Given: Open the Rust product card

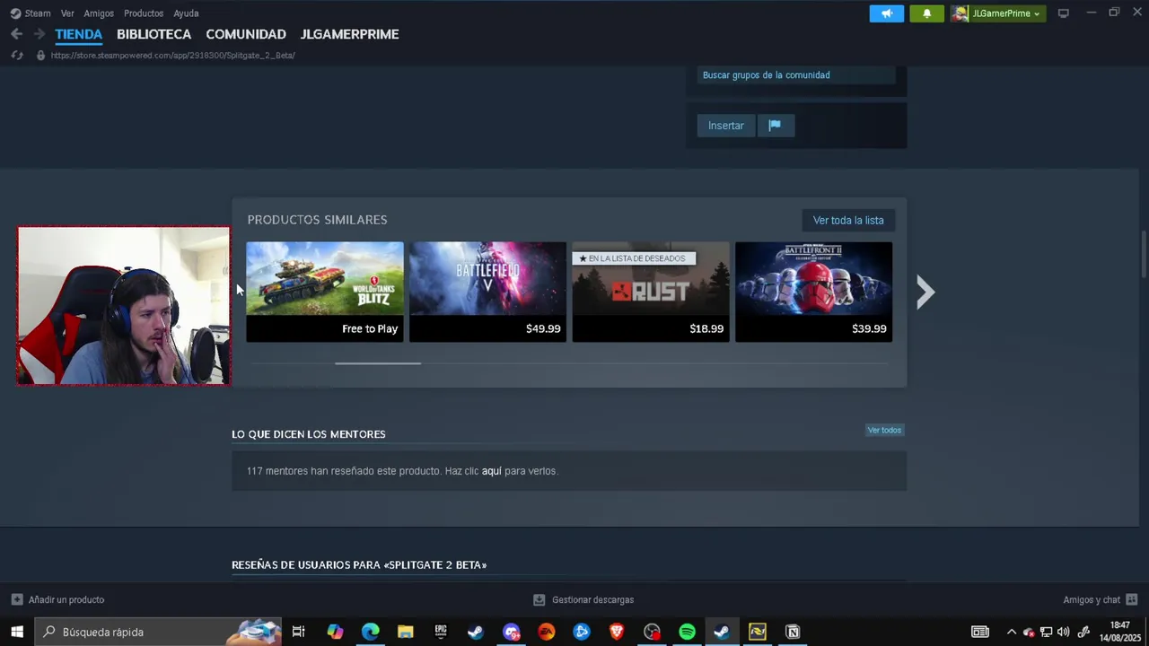Looking at the screenshot, I should click(x=651, y=292).
